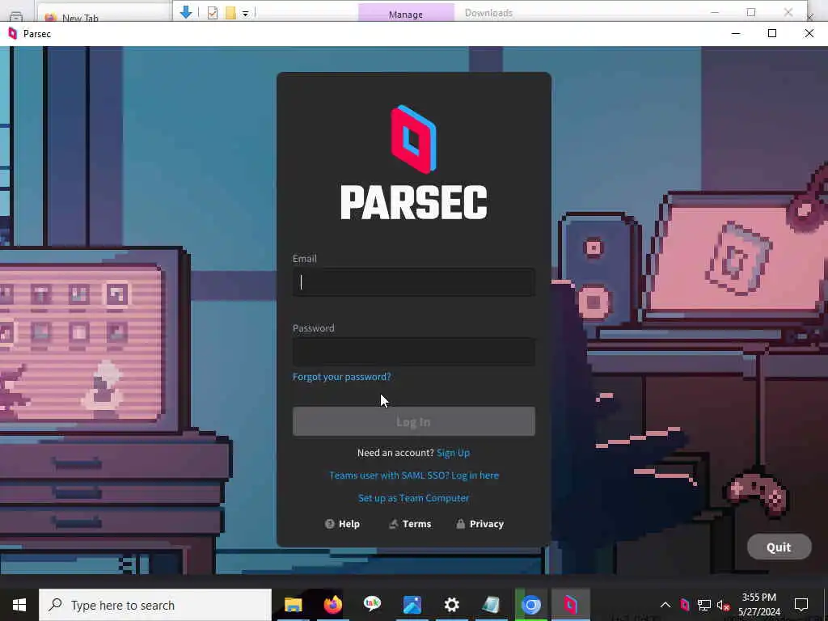Launch Firefox from the taskbar
Screen dimensions: 828x621
point(332,605)
